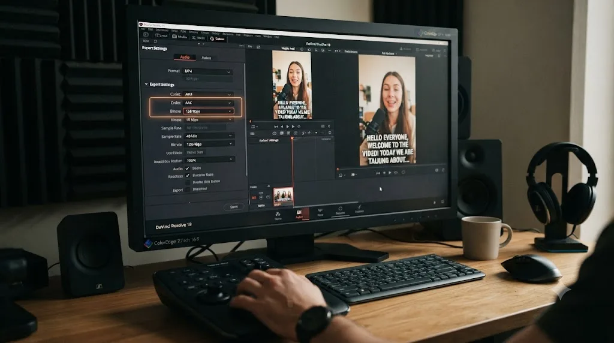Select the blade tool in the timeline toolbar
Image resolution: width=614 pixels, height=343 pixels.
coord(303,133)
